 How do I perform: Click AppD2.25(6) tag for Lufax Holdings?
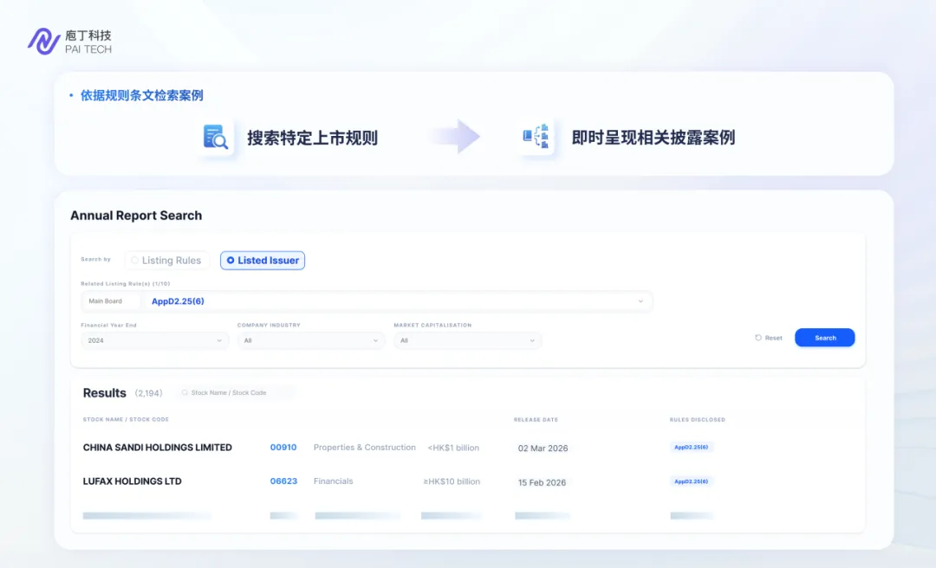click(x=691, y=481)
